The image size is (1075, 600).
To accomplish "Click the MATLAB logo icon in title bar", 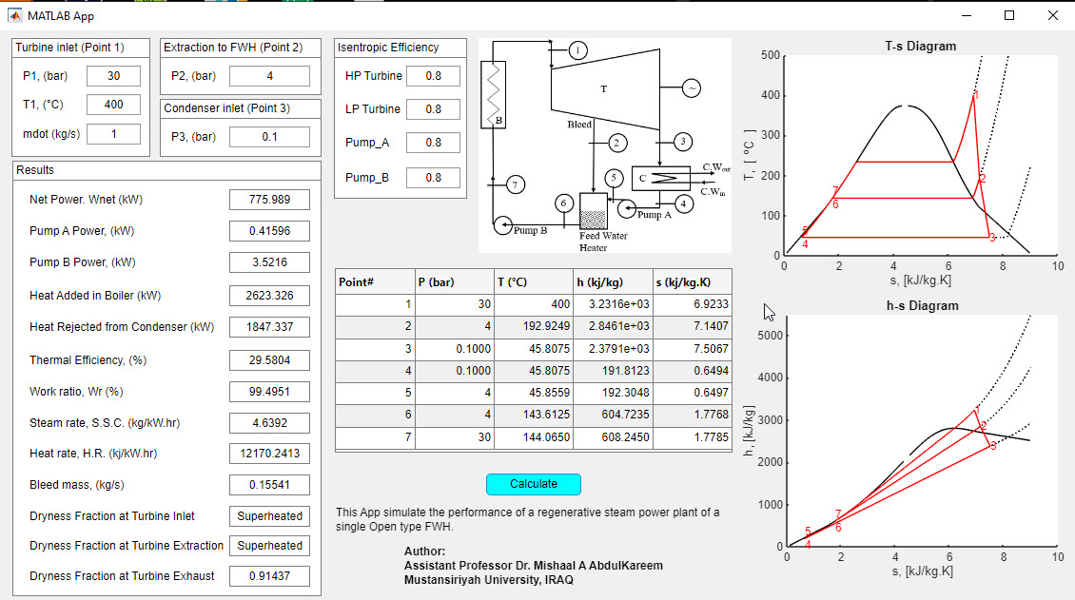I will pyautogui.click(x=14, y=15).
